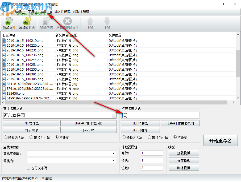The width and height of the screenshot is (241, 182).
Task: Click scroll right arrow of file list
Action: pyautogui.click(x=234, y=102)
